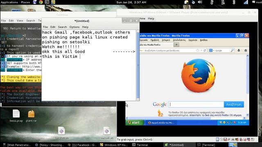Viewport: 262px width, 147px height.
Task: Switch to Web Penetratio... taskbar window
Action: 17,145
